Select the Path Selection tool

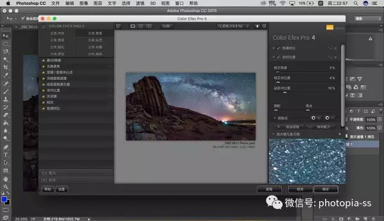pyautogui.click(x=5, y=163)
